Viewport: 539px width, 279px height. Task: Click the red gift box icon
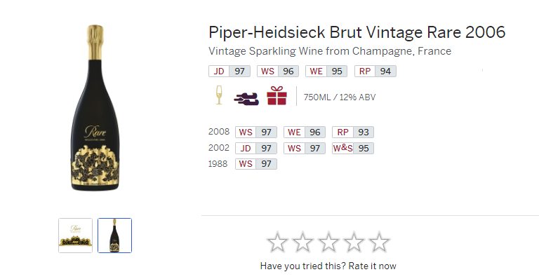coord(277,95)
